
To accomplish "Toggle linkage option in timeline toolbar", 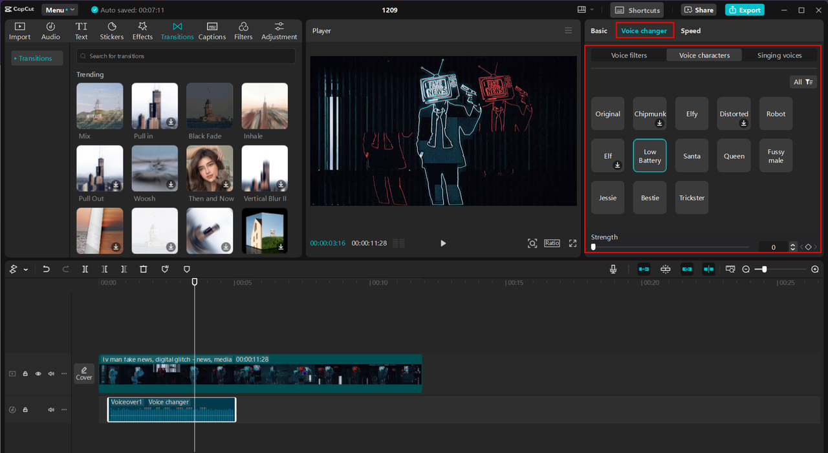I will tap(687, 269).
